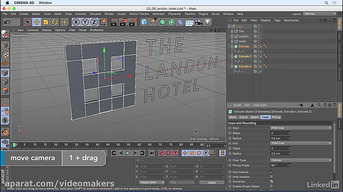
Task: Enable the Hole Inwards checkbox
Action: point(271,177)
